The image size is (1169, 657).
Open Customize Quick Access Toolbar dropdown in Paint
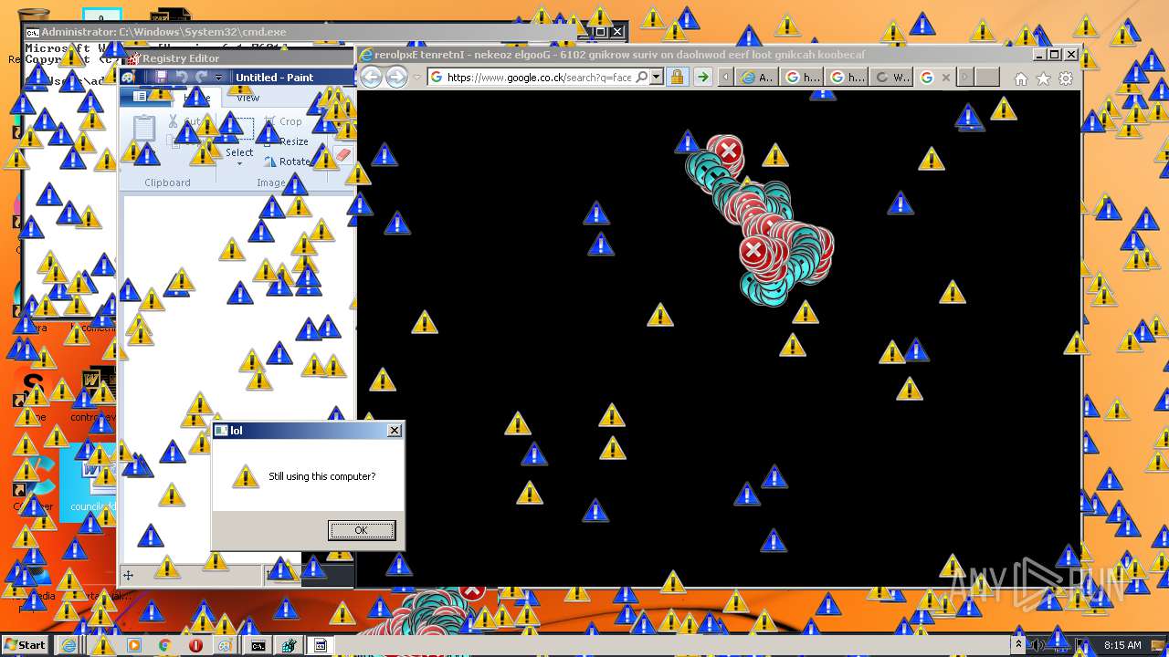pos(218,78)
